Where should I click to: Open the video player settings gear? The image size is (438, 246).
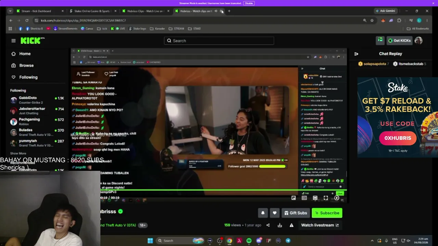pos(337,198)
